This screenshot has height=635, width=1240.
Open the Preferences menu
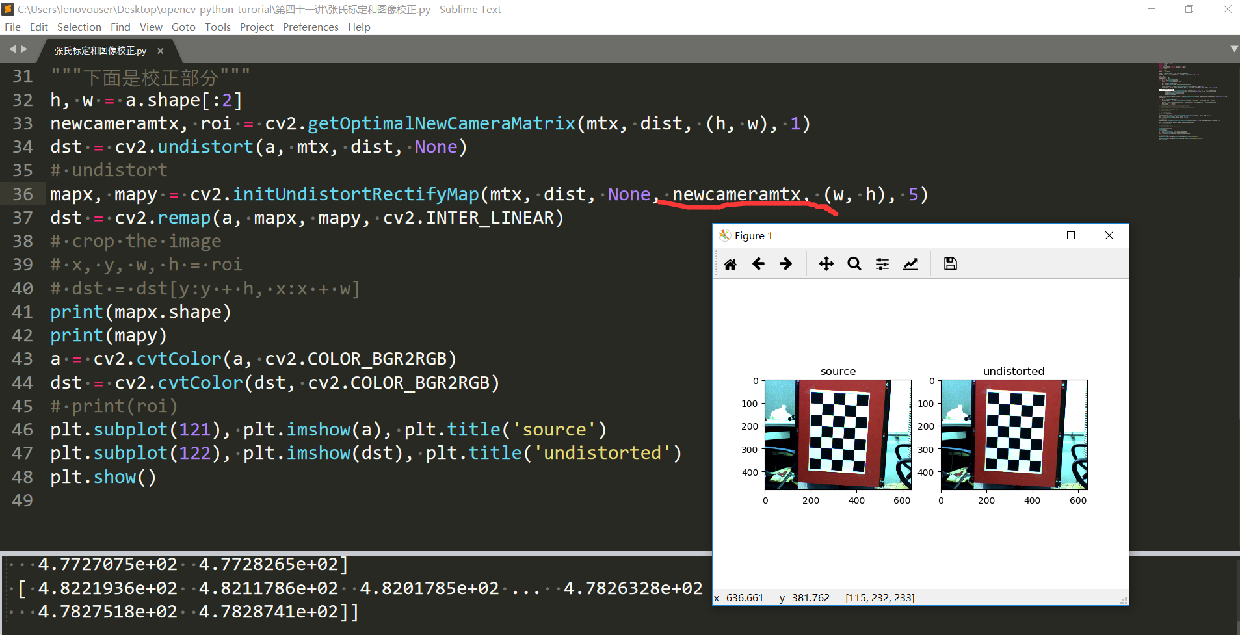(310, 27)
